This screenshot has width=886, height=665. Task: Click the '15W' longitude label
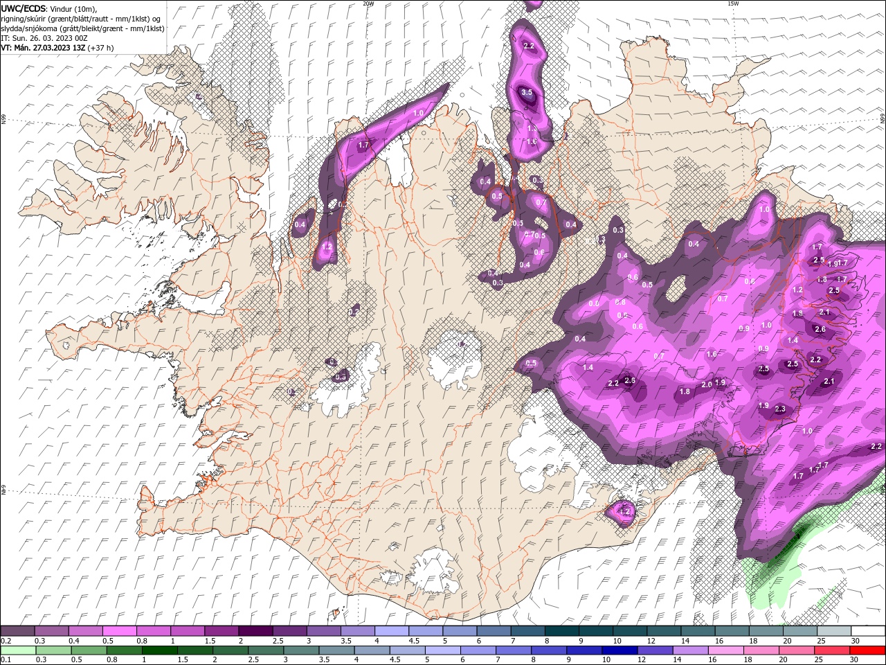733,3
